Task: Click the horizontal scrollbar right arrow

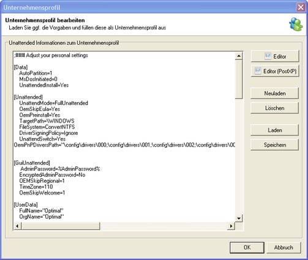Action: [231, 226]
